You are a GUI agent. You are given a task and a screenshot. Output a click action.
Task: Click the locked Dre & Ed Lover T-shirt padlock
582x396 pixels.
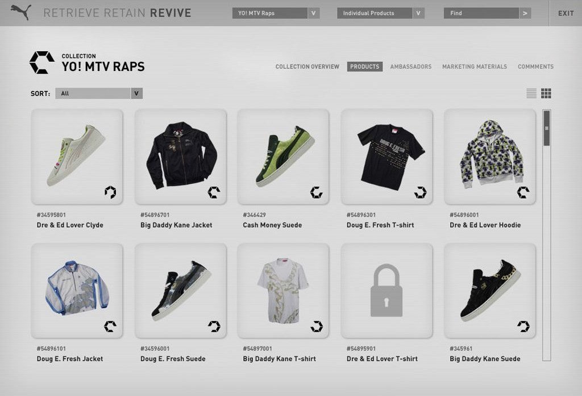[x=386, y=290]
